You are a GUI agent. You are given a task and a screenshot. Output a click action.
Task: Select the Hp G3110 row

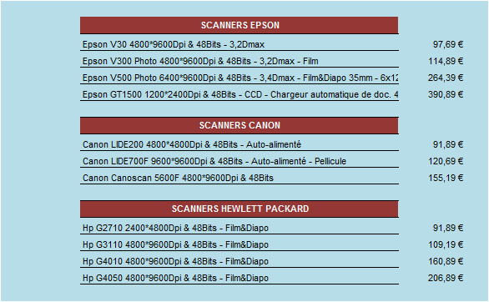[x=239, y=244]
